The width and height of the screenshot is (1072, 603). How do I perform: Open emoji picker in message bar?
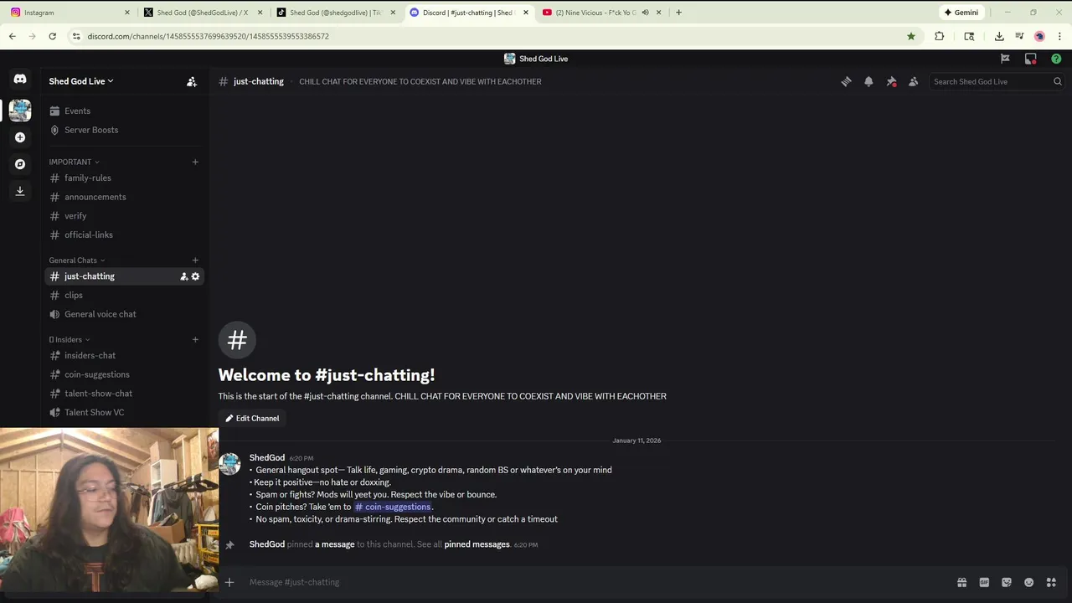(1028, 582)
